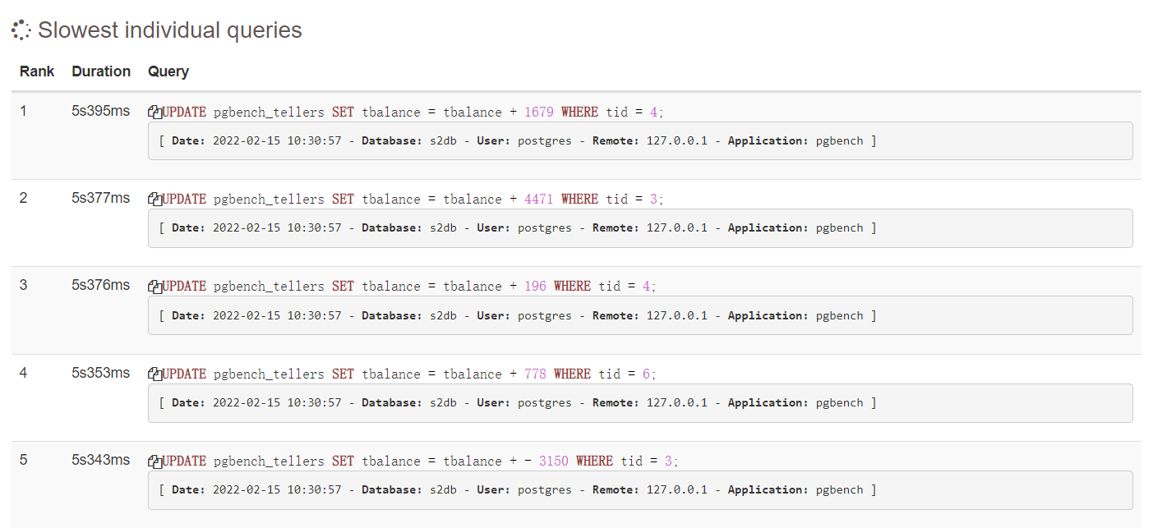
Task: Click the details box under the rank 2 query
Action: [x=640, y=227]
